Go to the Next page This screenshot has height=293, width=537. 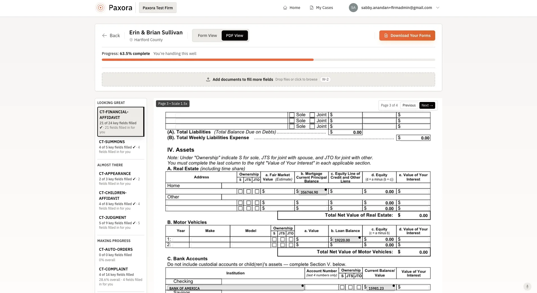[x=427, y=105]
